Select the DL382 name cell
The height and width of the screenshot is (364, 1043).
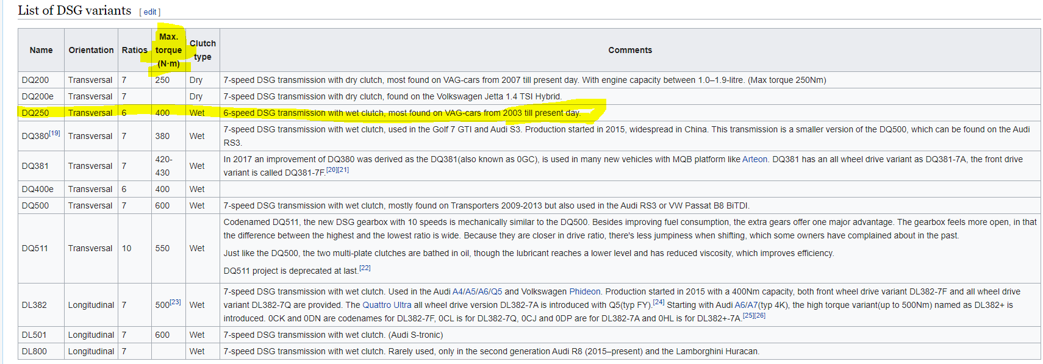tap(41, 305)
